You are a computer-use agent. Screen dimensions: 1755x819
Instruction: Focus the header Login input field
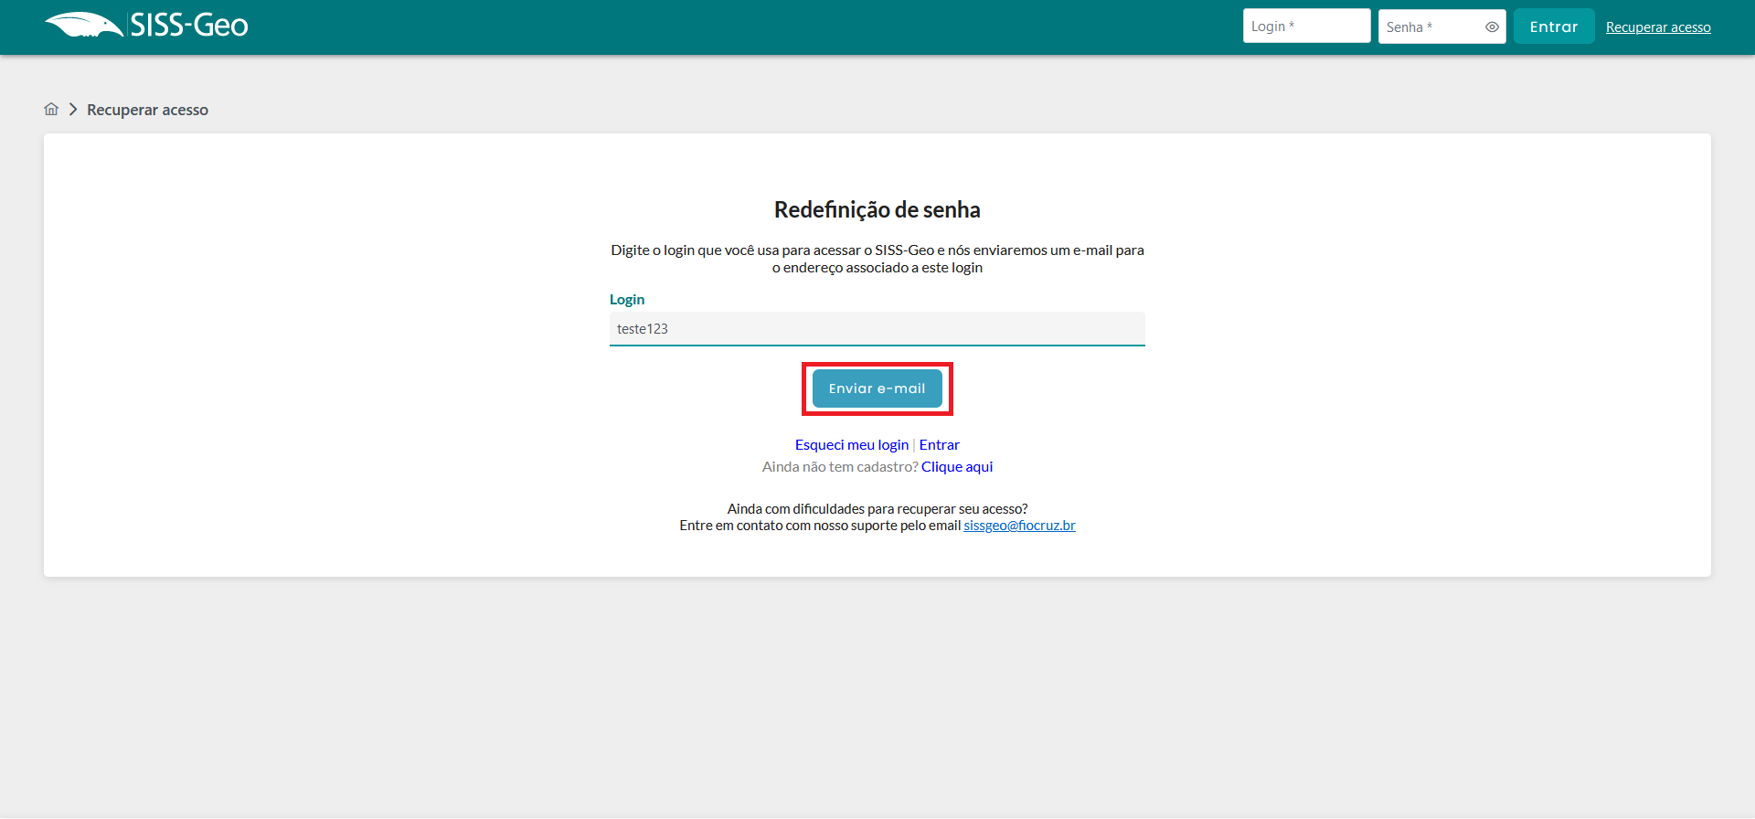tap(1305, 27)
